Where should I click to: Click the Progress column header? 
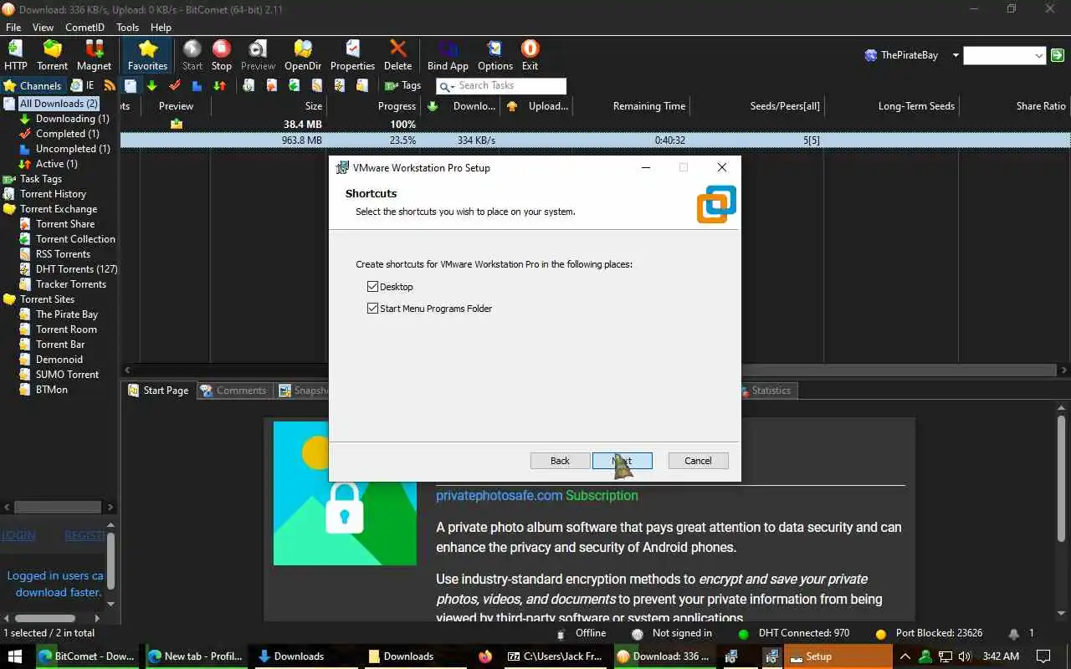(397, 106)
